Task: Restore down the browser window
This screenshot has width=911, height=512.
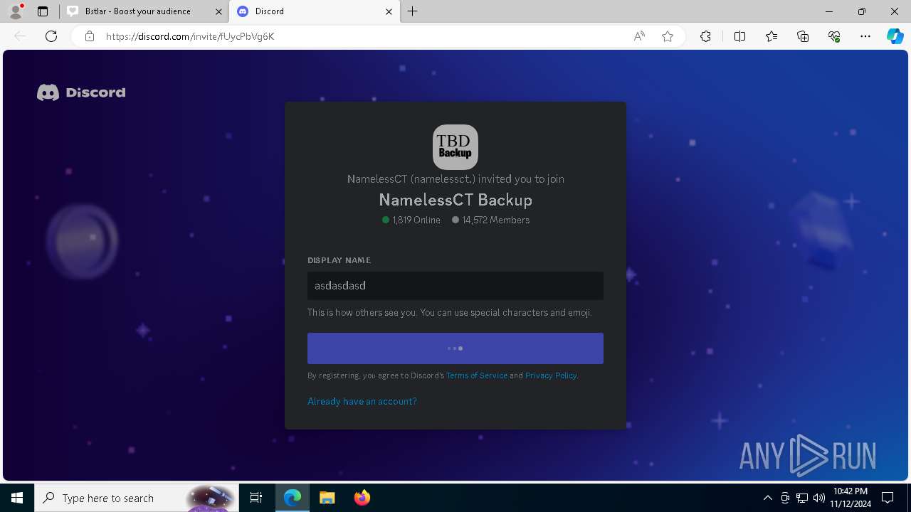Action: [x=862, y=11]
